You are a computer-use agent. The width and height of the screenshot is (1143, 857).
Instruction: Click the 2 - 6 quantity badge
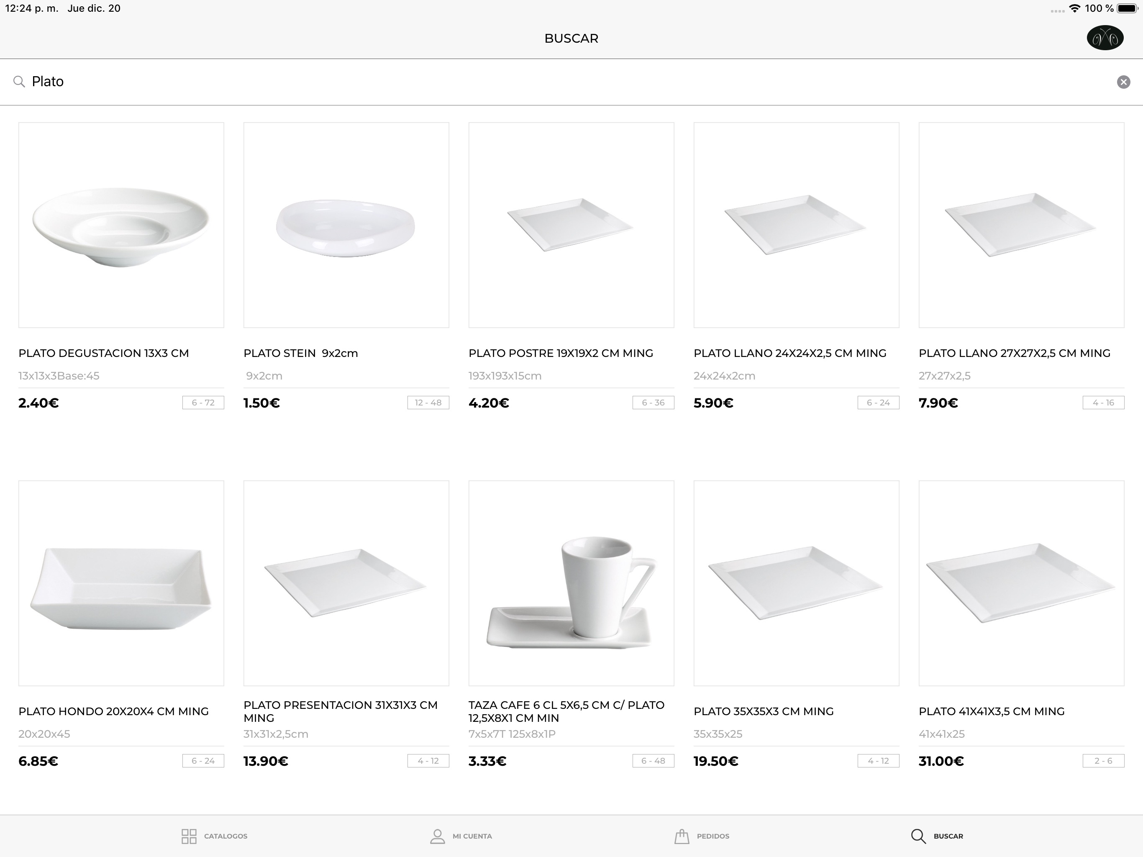1103,761
